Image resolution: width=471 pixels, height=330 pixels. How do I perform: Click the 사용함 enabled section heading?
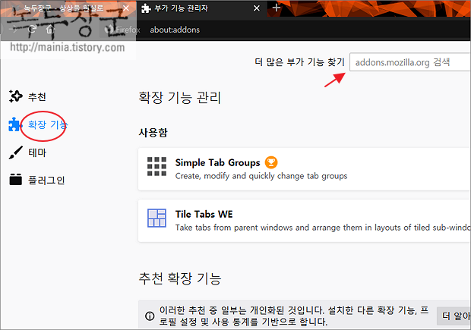[153, 132]
